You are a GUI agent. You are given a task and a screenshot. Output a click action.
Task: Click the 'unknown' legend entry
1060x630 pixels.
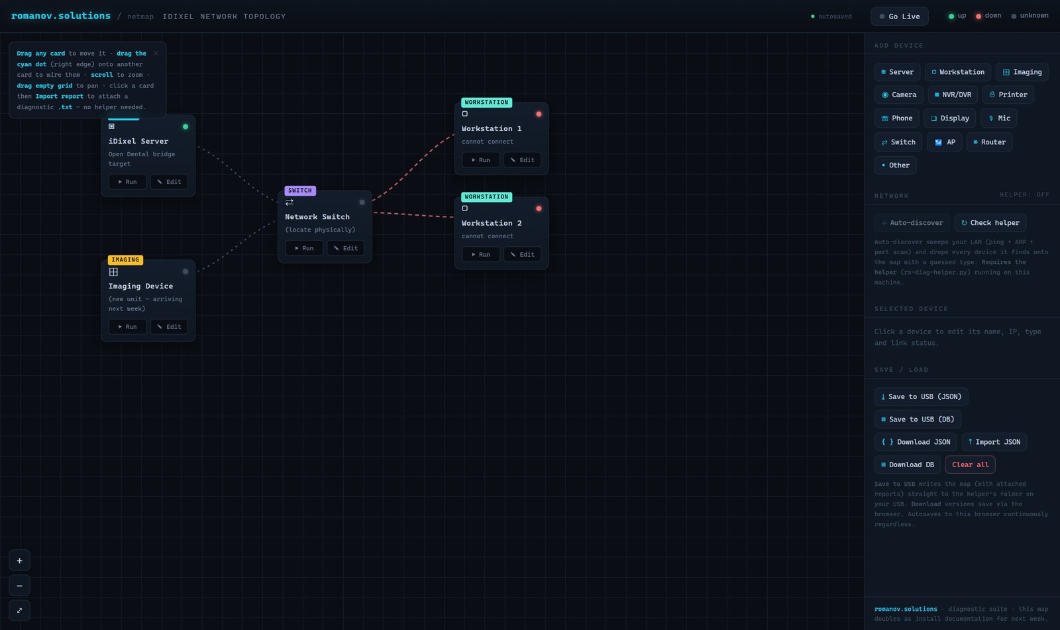(1030, 16)
